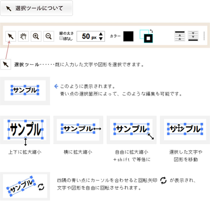The image size is (210, 201).
Task: Click the zoom in magnifier tool
Action: [x=36, y=36]
